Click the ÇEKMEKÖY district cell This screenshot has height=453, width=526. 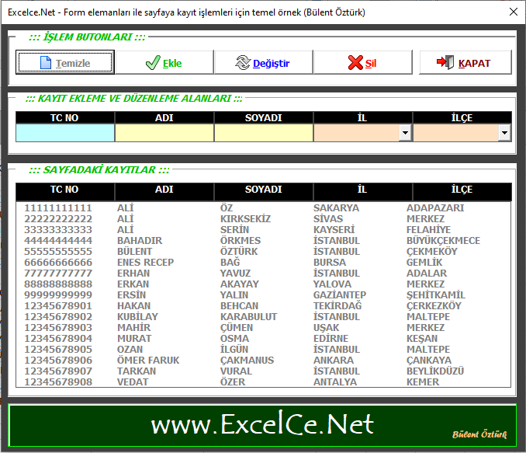(431, 252)
